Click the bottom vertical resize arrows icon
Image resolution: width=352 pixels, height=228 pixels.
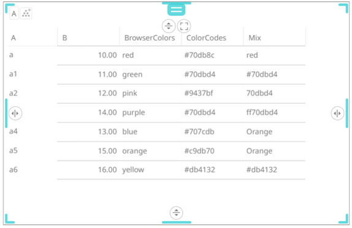click(177, 213)
